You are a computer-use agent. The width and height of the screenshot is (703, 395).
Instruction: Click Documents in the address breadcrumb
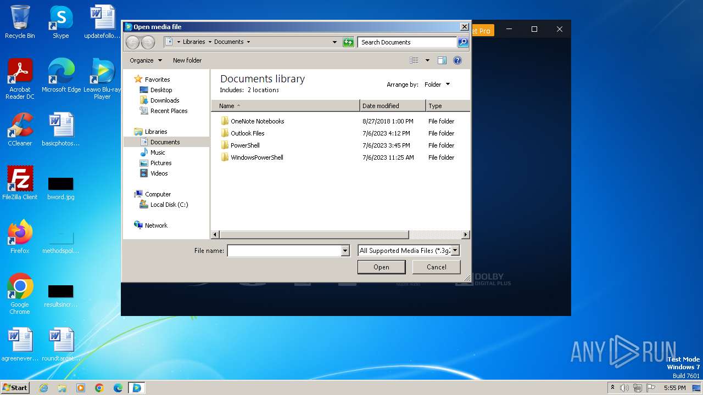(x=229, y=42)
